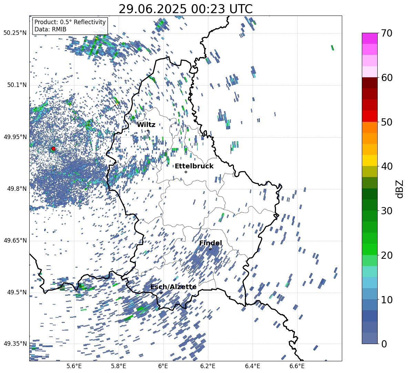Click the 20 colorbar tick value
Screen dimensions: 408x373
pos(387,255)
